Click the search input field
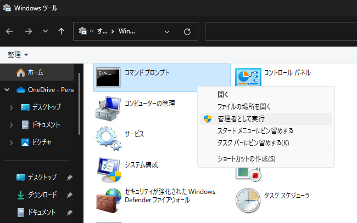The width and height of the screenshot is (357, 223). tap(280, 31)
